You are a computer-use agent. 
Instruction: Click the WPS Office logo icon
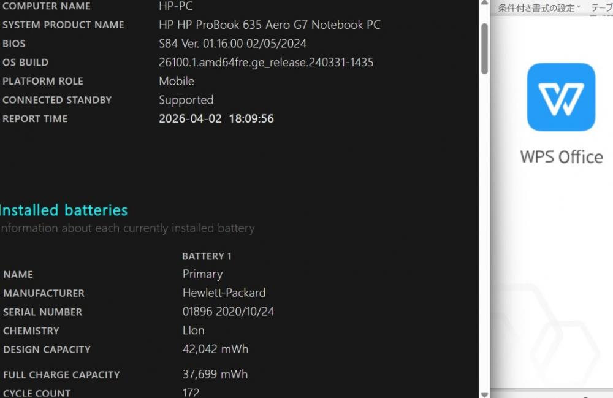561,97
